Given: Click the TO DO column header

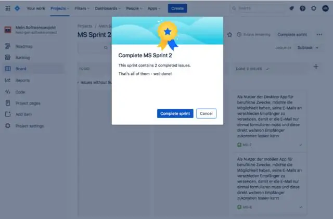Looking at the screenshot, I should (84, 69).
